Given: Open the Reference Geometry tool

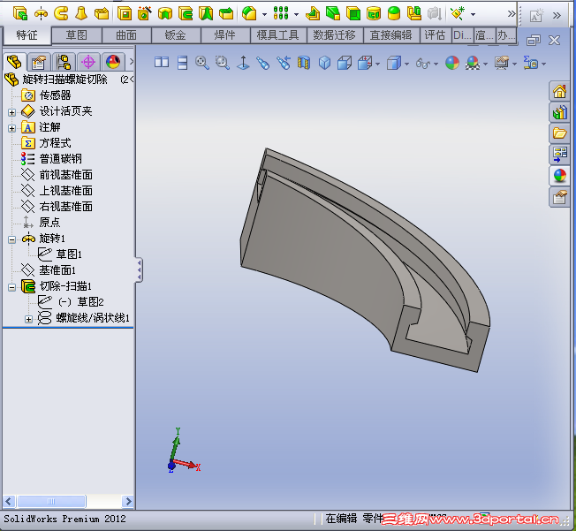Looking at the screenshot, I should (x=458, y=13).
